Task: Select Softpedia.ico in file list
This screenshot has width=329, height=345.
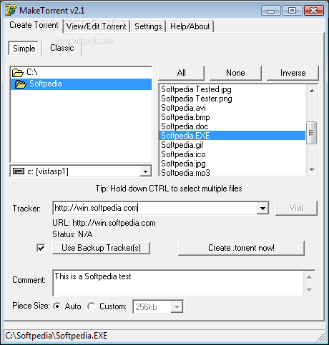Action: [232, 154]
